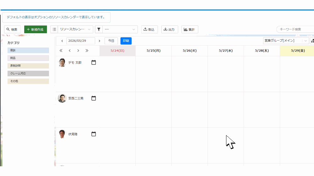
Task: Click the previous date arrow beside 2026/05/29
Action: pos(62,41)
